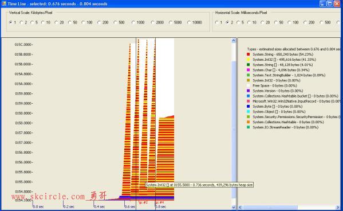Click the white Free Space swatch

(x=249, y=85)
